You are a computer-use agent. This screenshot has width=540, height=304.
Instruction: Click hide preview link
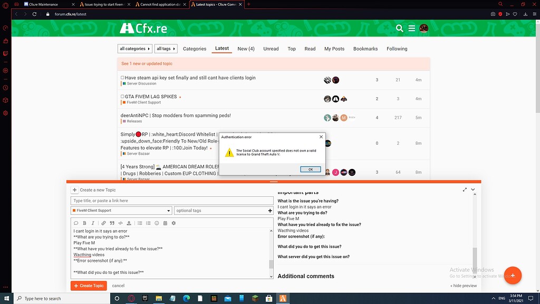pyautogui.click(x=464, y=286)
